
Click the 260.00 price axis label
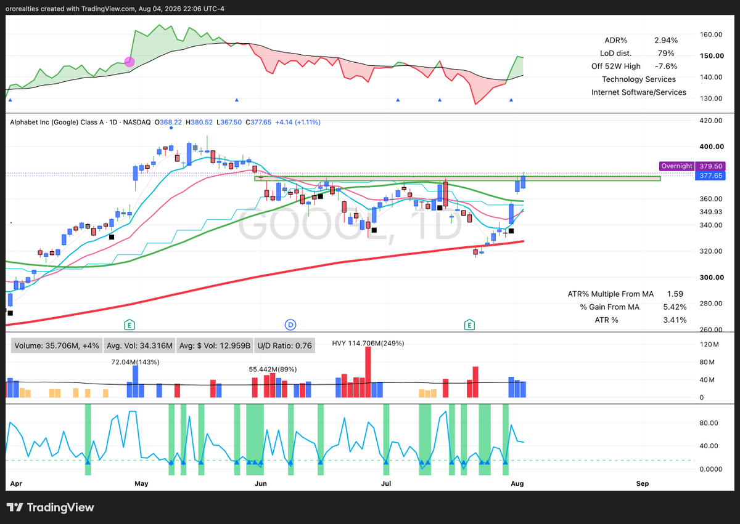coord(710,329)
